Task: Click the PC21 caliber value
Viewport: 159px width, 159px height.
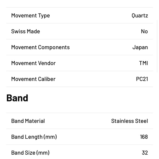Action: coord(142,79)
